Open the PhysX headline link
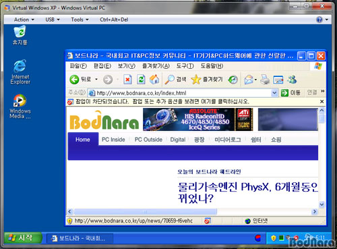Image resolution: width=337 pixels, height=249 pixels. pos(247,192)
